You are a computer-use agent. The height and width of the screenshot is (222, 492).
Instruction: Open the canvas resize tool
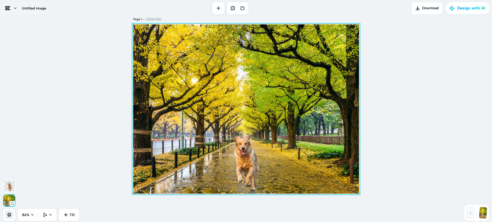coord(243,8)
